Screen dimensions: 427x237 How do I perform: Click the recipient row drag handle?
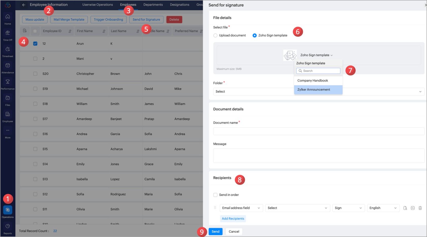click(x=215, y=208)
